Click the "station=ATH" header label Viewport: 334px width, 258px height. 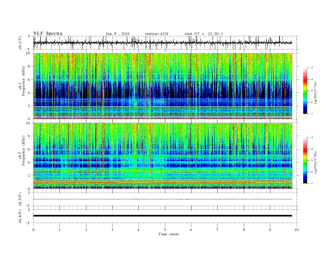156,34
